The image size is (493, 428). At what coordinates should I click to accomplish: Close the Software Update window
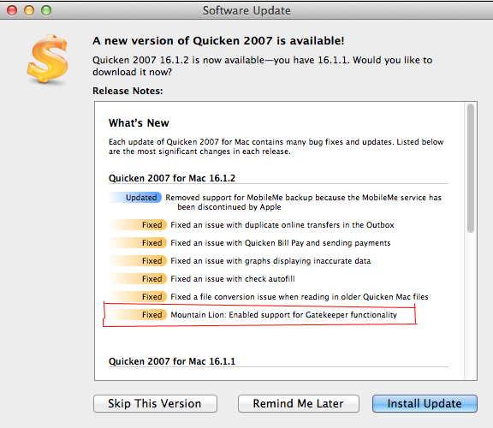pyautogui.click(x=12, y=10)
